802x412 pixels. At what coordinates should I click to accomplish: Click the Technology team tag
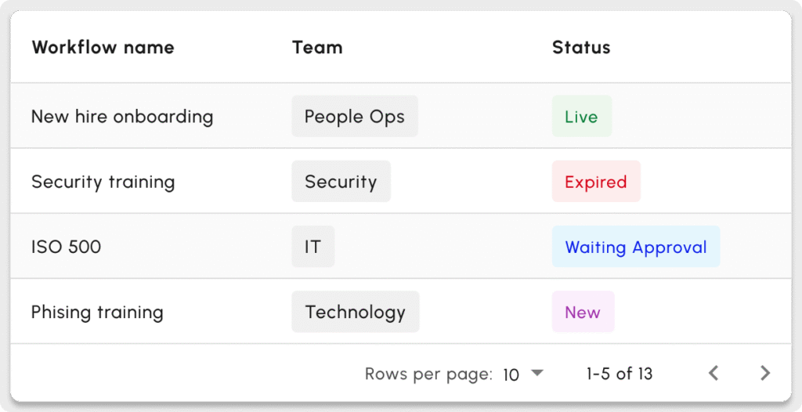tap(356, 312)
